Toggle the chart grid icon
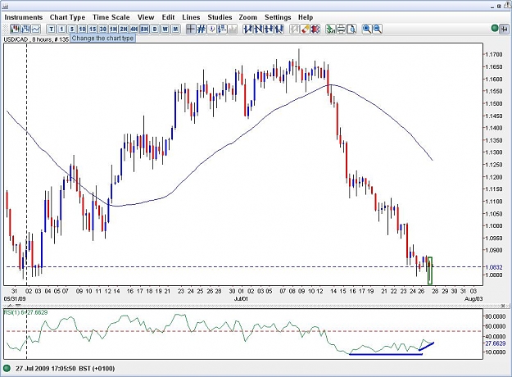Screen dimensions: 512x377 click(x=202, y=30)
